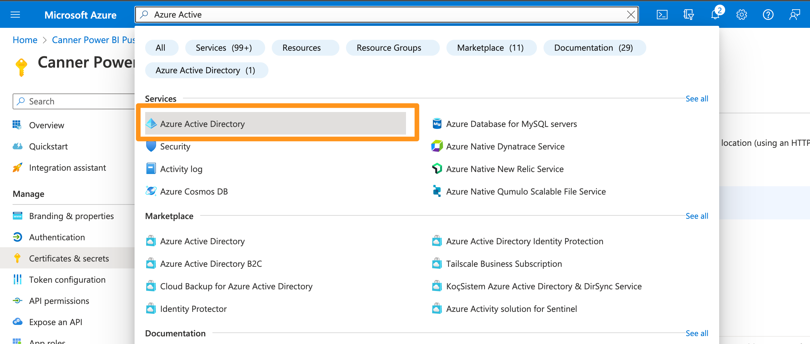
Task: Open Azure Database for MySQL servers
Action: pyautogui.click(x=511, y=124)
